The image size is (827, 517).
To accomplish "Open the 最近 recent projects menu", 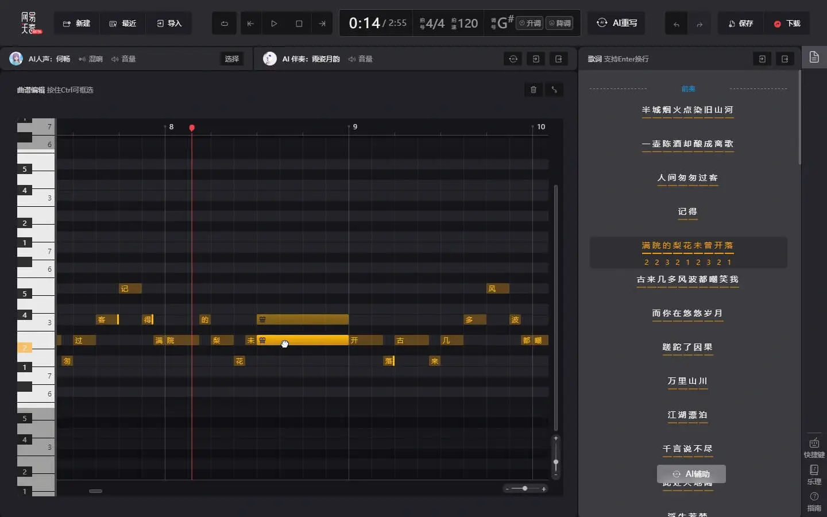I will [x=122, y=24].
